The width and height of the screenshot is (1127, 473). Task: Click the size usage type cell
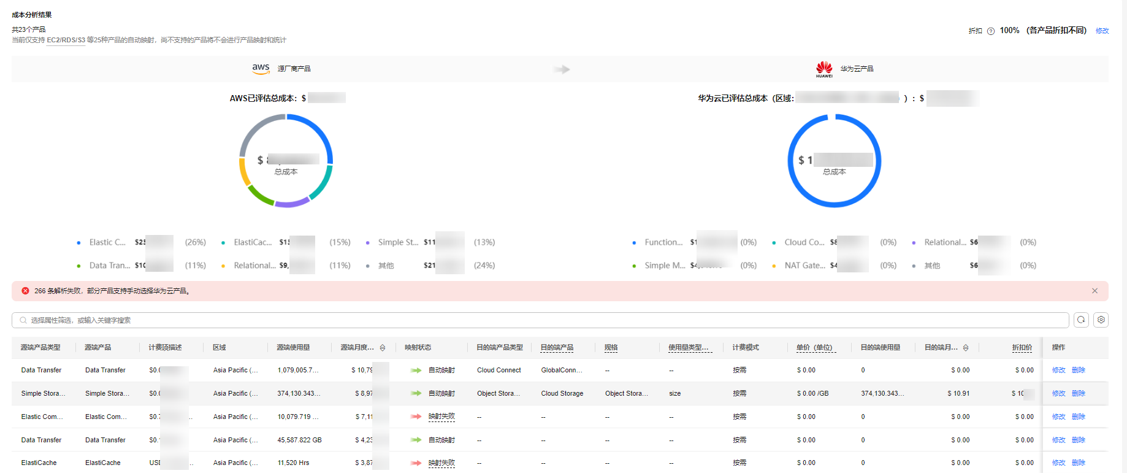tap(674, 393)
